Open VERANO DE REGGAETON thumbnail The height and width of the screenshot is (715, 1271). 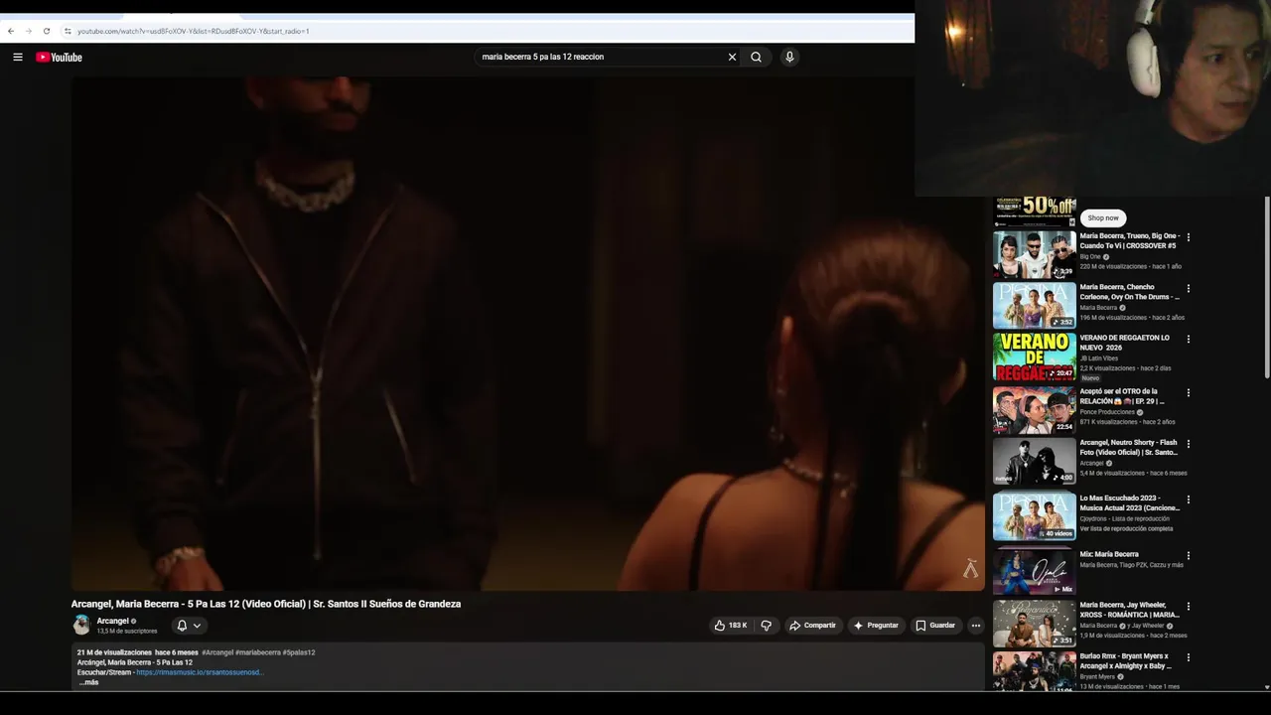click(x=1035, y=357)
